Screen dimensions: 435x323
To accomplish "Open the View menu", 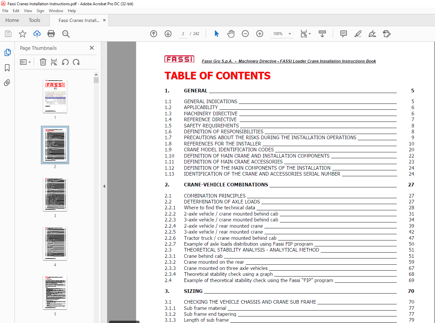I will coord(28,11).
